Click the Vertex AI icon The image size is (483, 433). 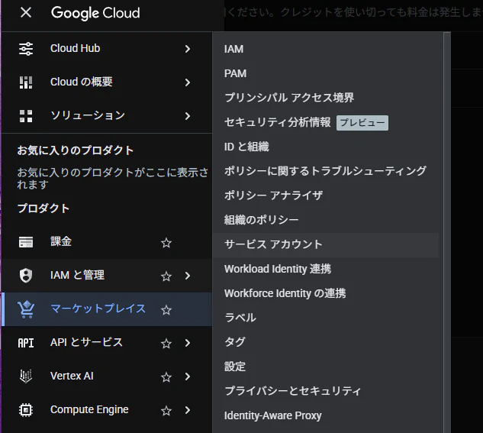click(26, 376)
